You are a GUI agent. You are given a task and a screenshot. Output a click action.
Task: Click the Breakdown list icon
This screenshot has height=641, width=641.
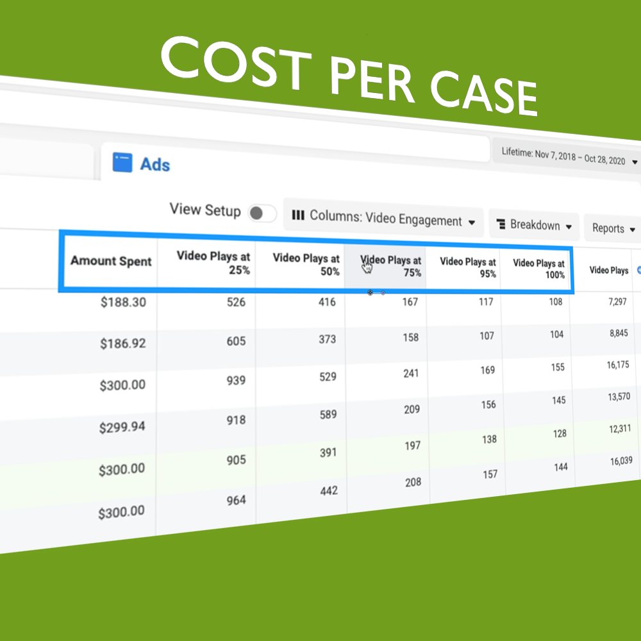(501, 224)
